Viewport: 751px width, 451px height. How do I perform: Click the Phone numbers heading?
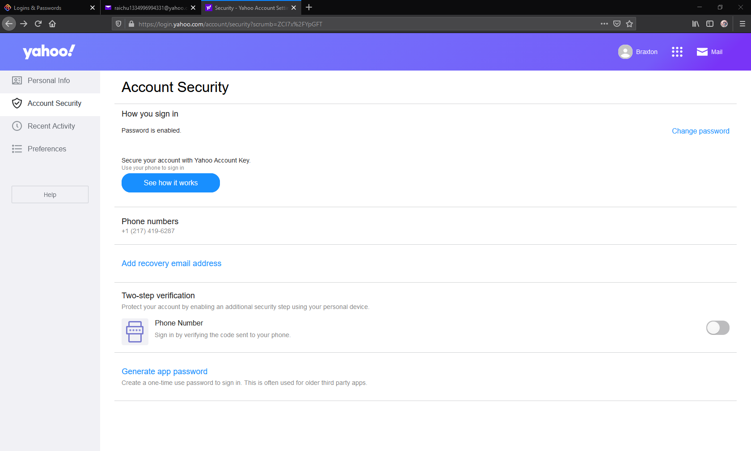[150, 221]
